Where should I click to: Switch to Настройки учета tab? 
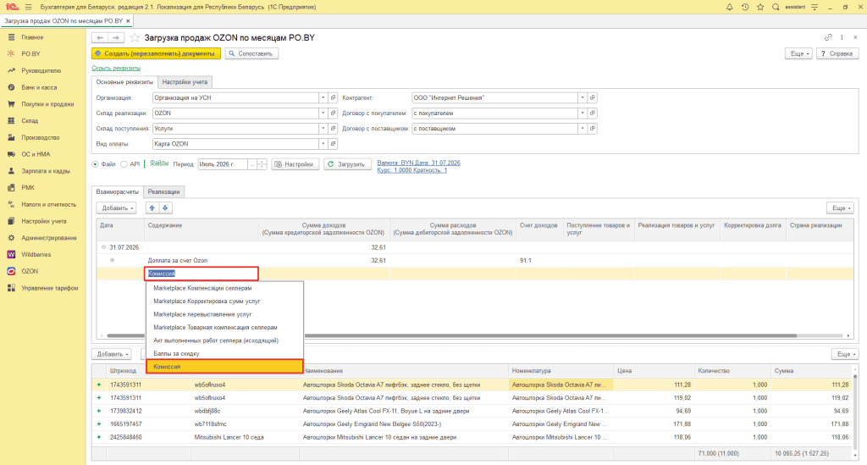[x=185, y=82]
